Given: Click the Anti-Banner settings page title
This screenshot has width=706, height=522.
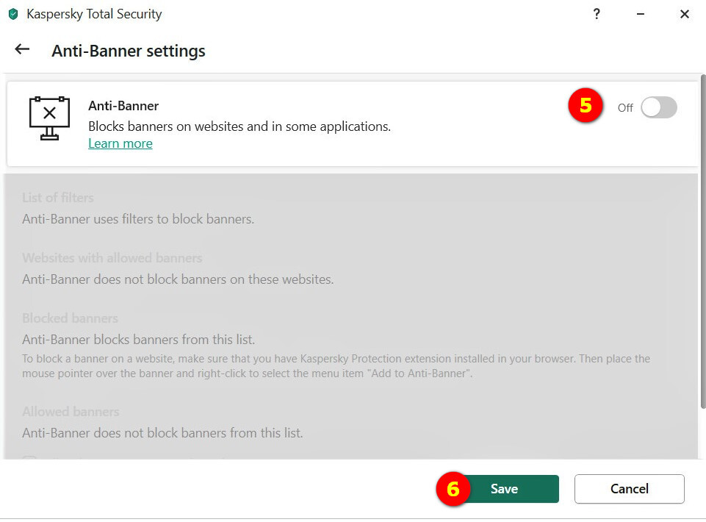Looking at the screenshot, I should click(129, 51).
